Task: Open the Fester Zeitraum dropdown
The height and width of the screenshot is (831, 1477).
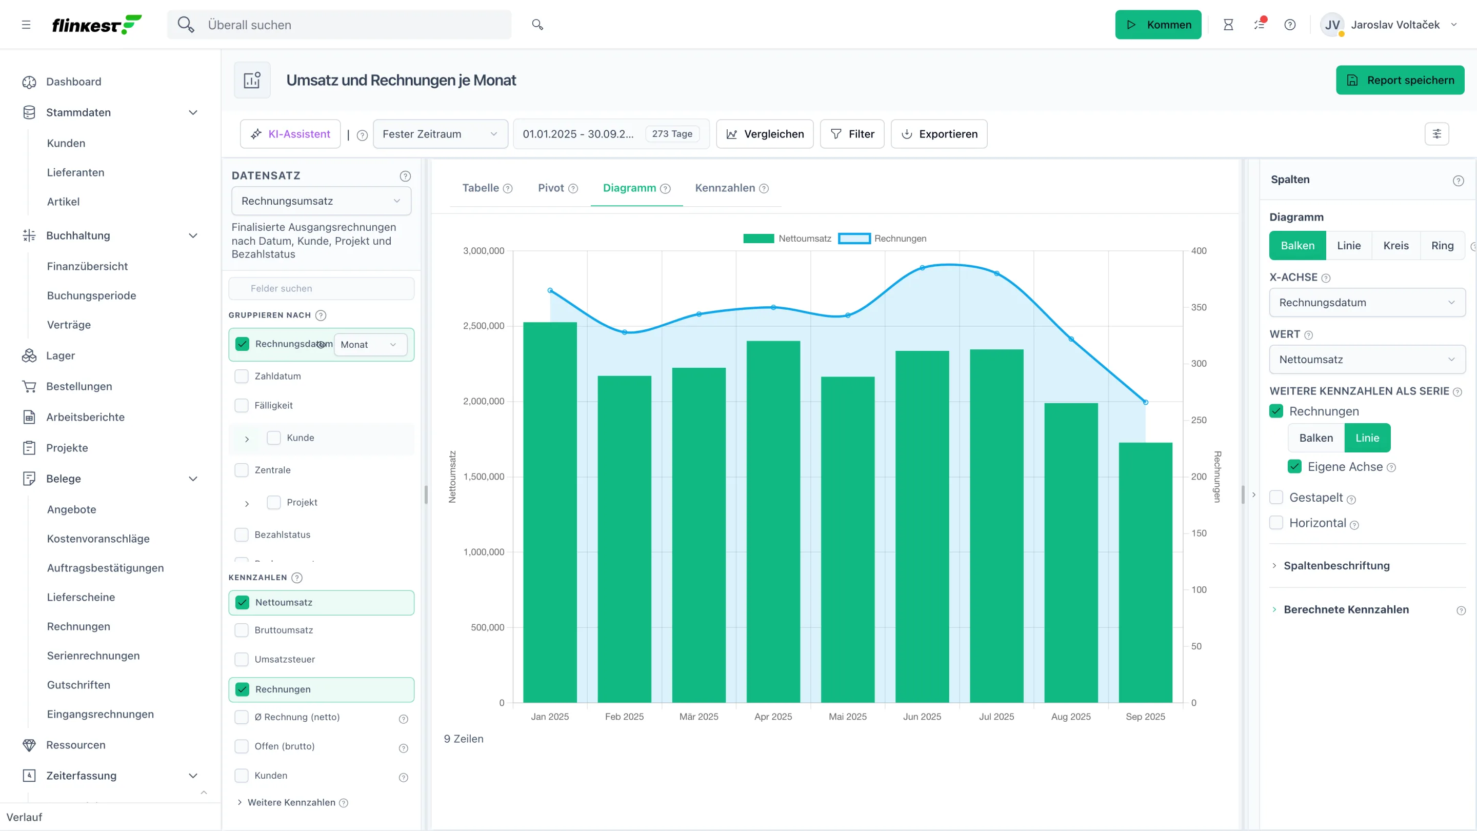Action: tap(440, 133)
